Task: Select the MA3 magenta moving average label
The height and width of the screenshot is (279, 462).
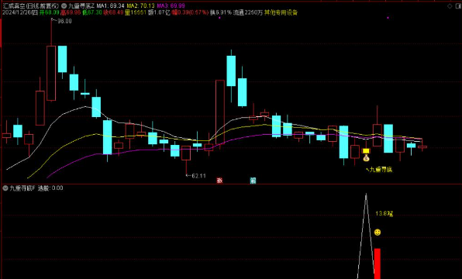Action: tap(171, 6)
